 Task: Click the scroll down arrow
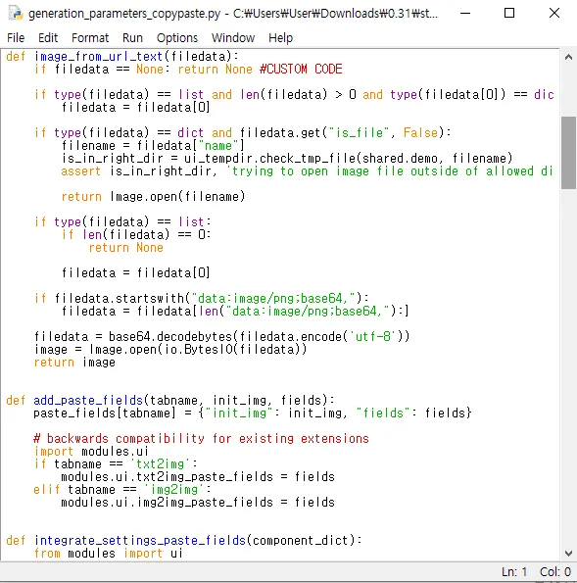tap(568, 554)
